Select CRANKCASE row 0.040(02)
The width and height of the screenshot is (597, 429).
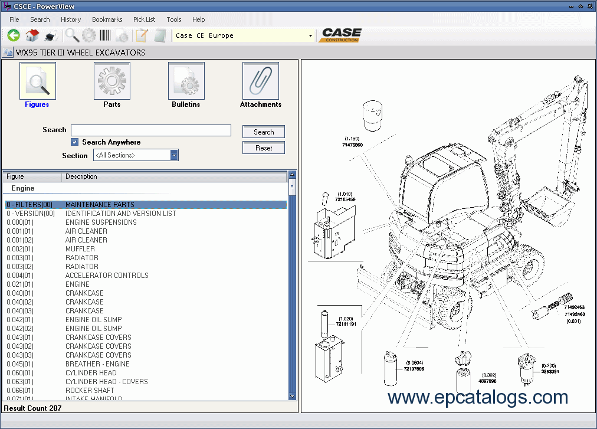click(146, 302)
